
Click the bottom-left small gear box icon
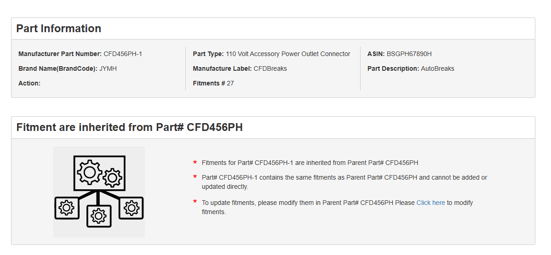point(66,208)
